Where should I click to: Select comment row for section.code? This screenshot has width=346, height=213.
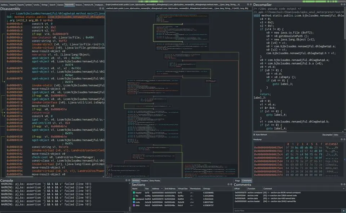289,196
